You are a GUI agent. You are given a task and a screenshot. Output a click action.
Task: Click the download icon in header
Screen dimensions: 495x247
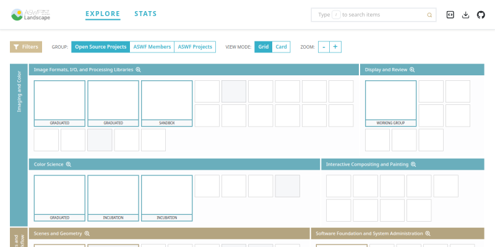(x=466, y=15)
